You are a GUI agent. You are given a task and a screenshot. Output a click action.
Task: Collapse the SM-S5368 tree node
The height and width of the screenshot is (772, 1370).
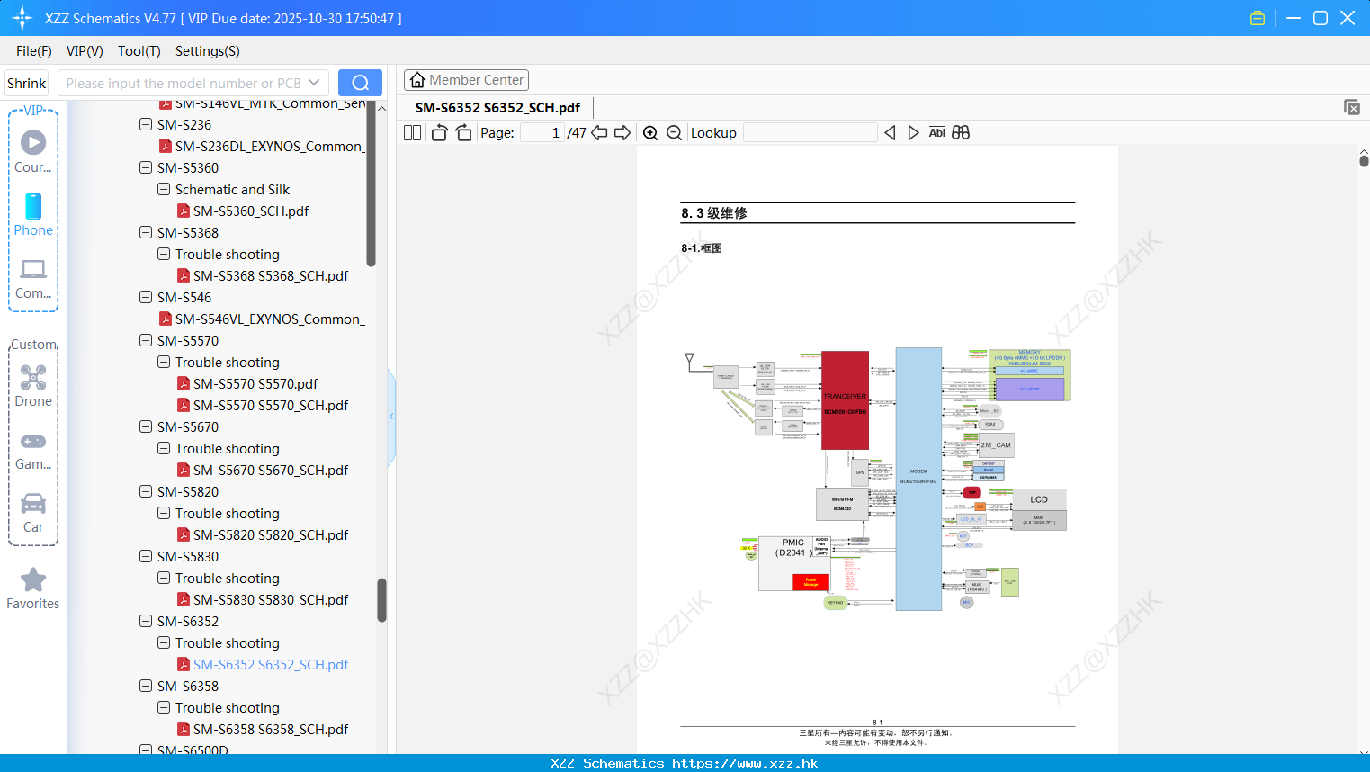point(146,233)
